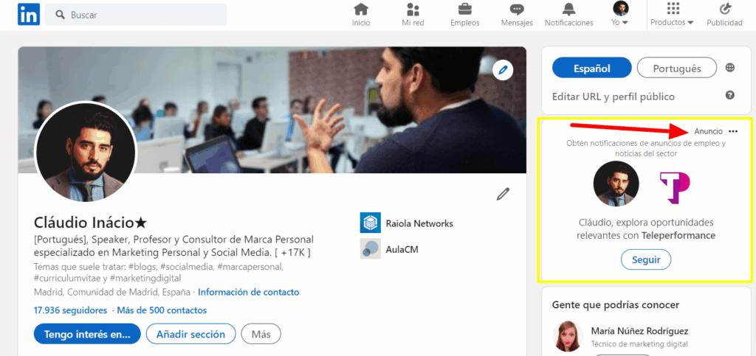Edit the cover photo with the pencil icon

point(503,70)
